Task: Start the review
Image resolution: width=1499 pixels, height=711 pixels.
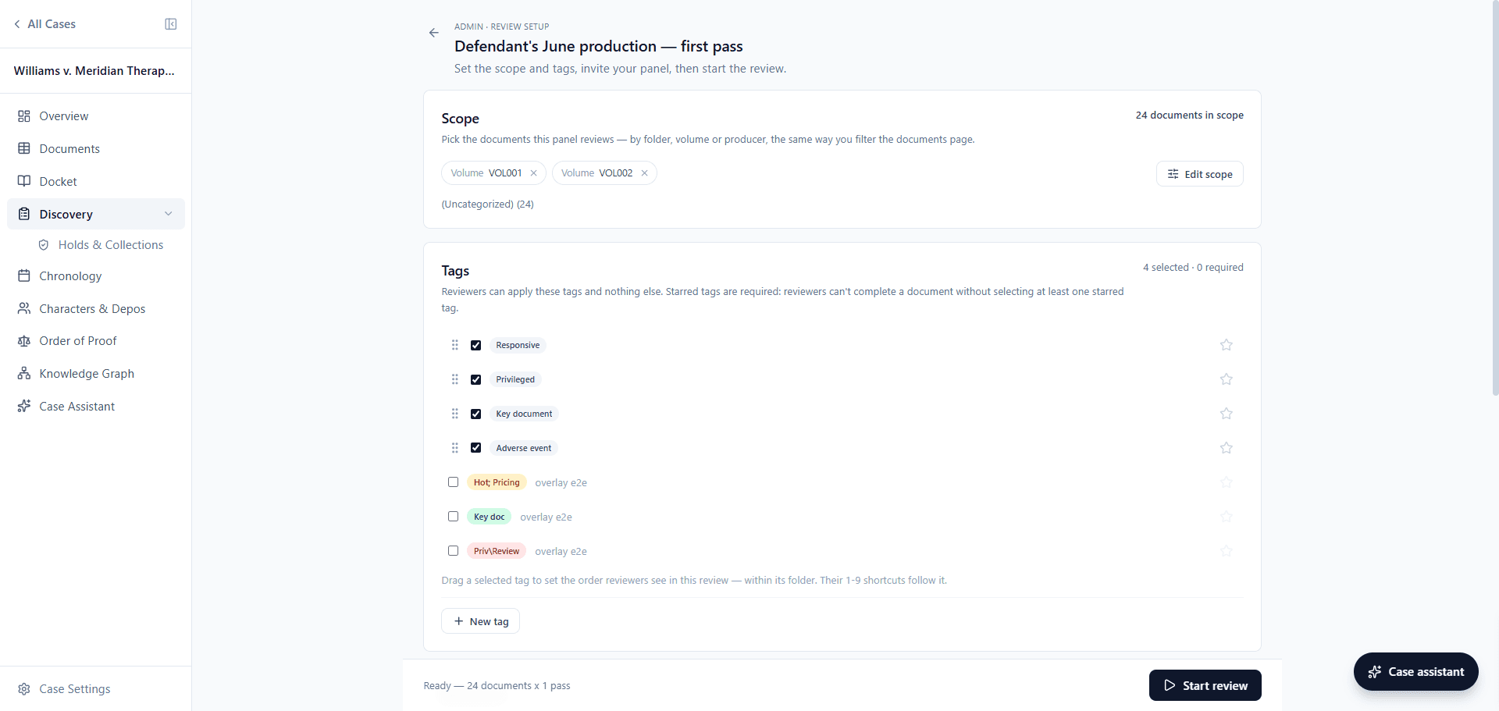Action: point(1205,685)
